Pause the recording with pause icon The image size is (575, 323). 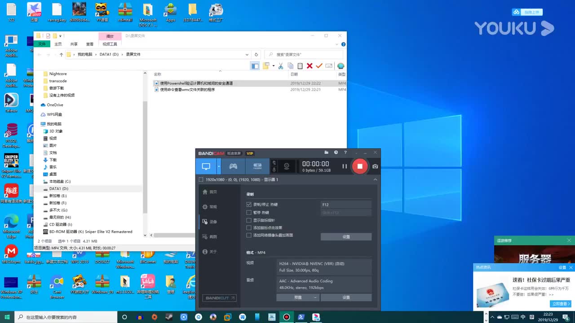tap(344, 166)
